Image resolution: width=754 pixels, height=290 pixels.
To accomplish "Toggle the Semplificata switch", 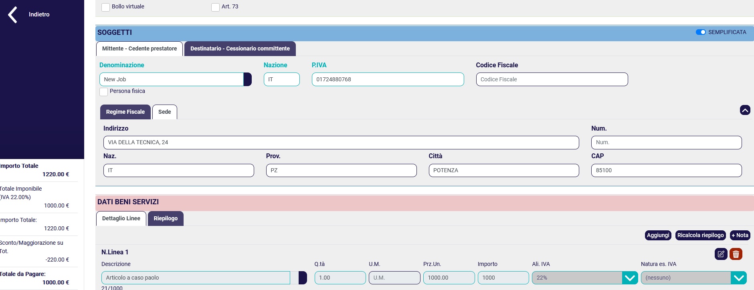I will (x=700, y=32).
